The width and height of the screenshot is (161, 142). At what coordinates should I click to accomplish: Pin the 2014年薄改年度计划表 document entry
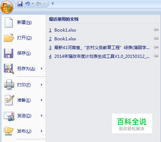pos(156,56)
